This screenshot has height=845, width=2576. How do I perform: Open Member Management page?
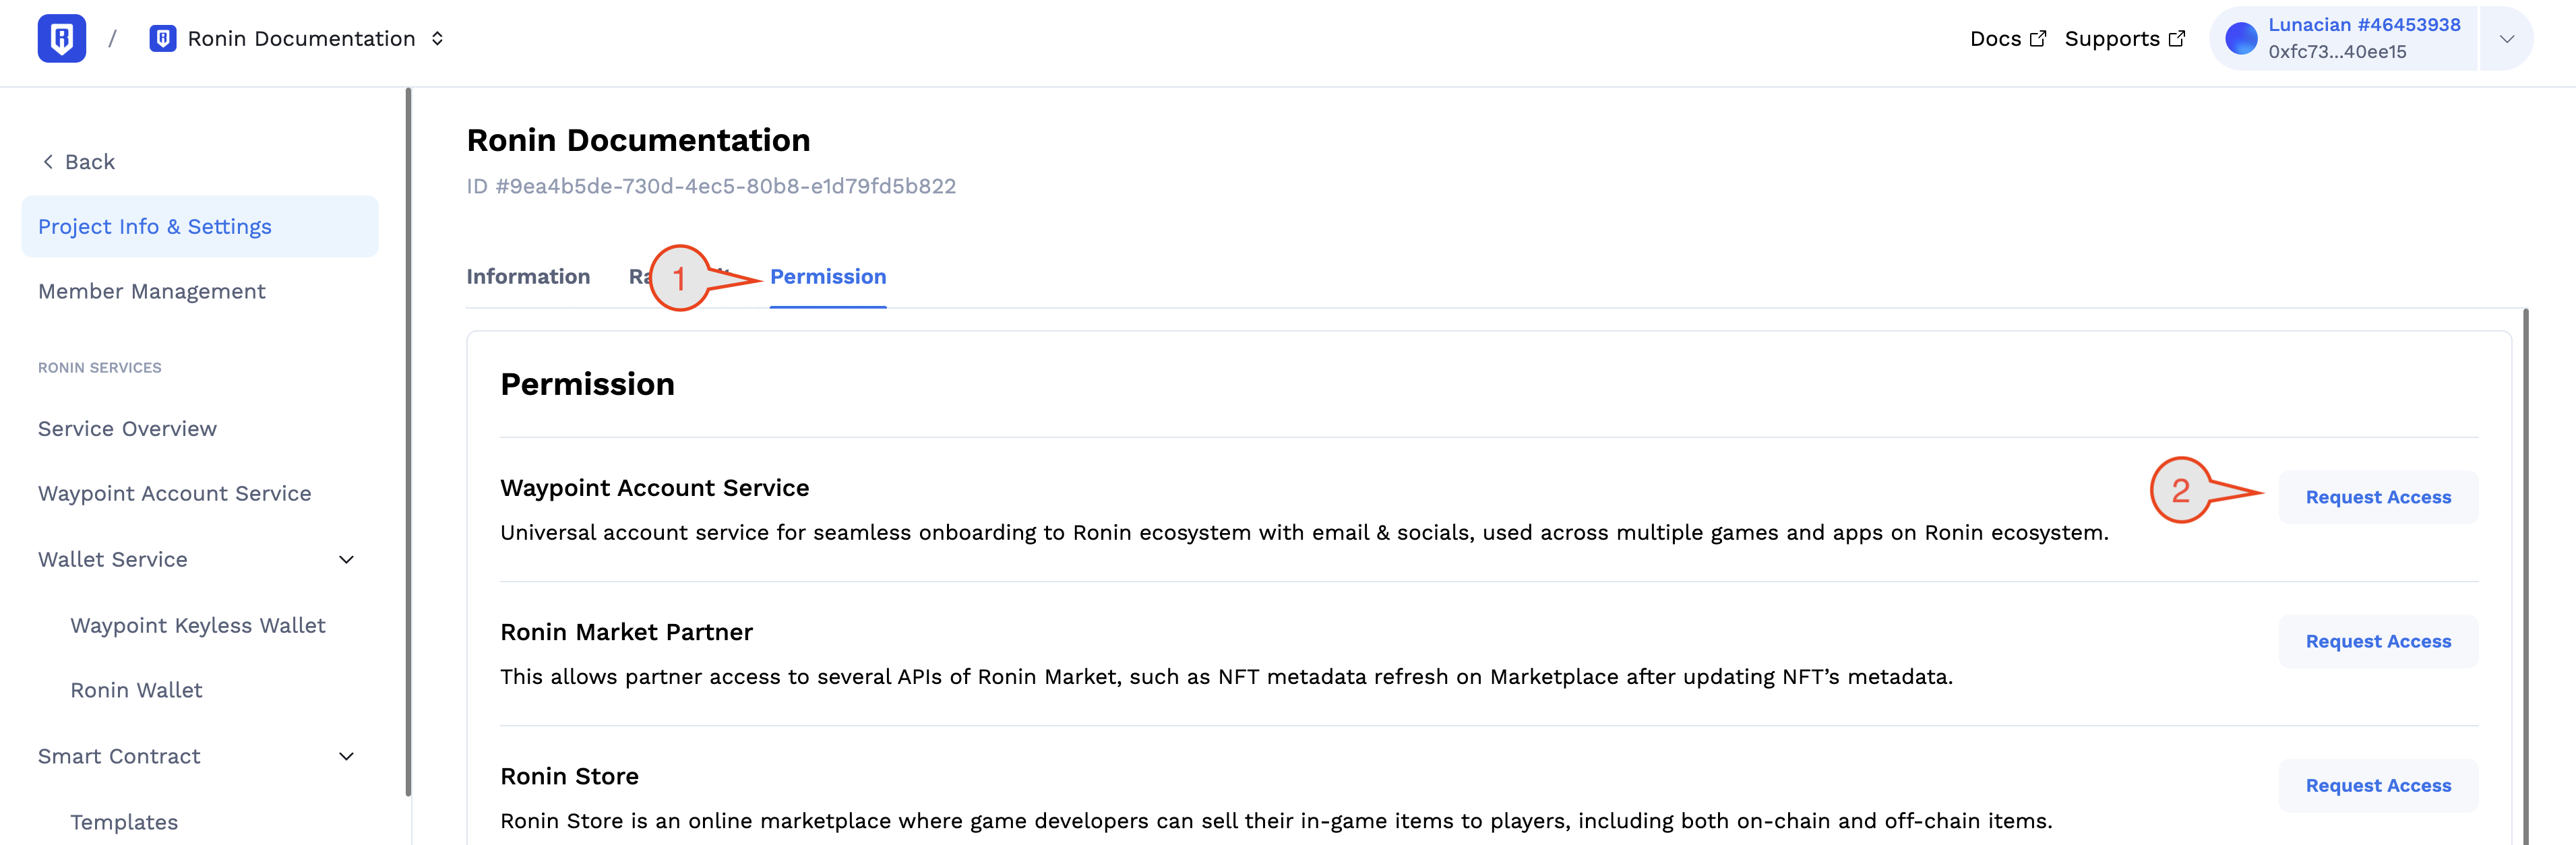(x=152, y=291)
